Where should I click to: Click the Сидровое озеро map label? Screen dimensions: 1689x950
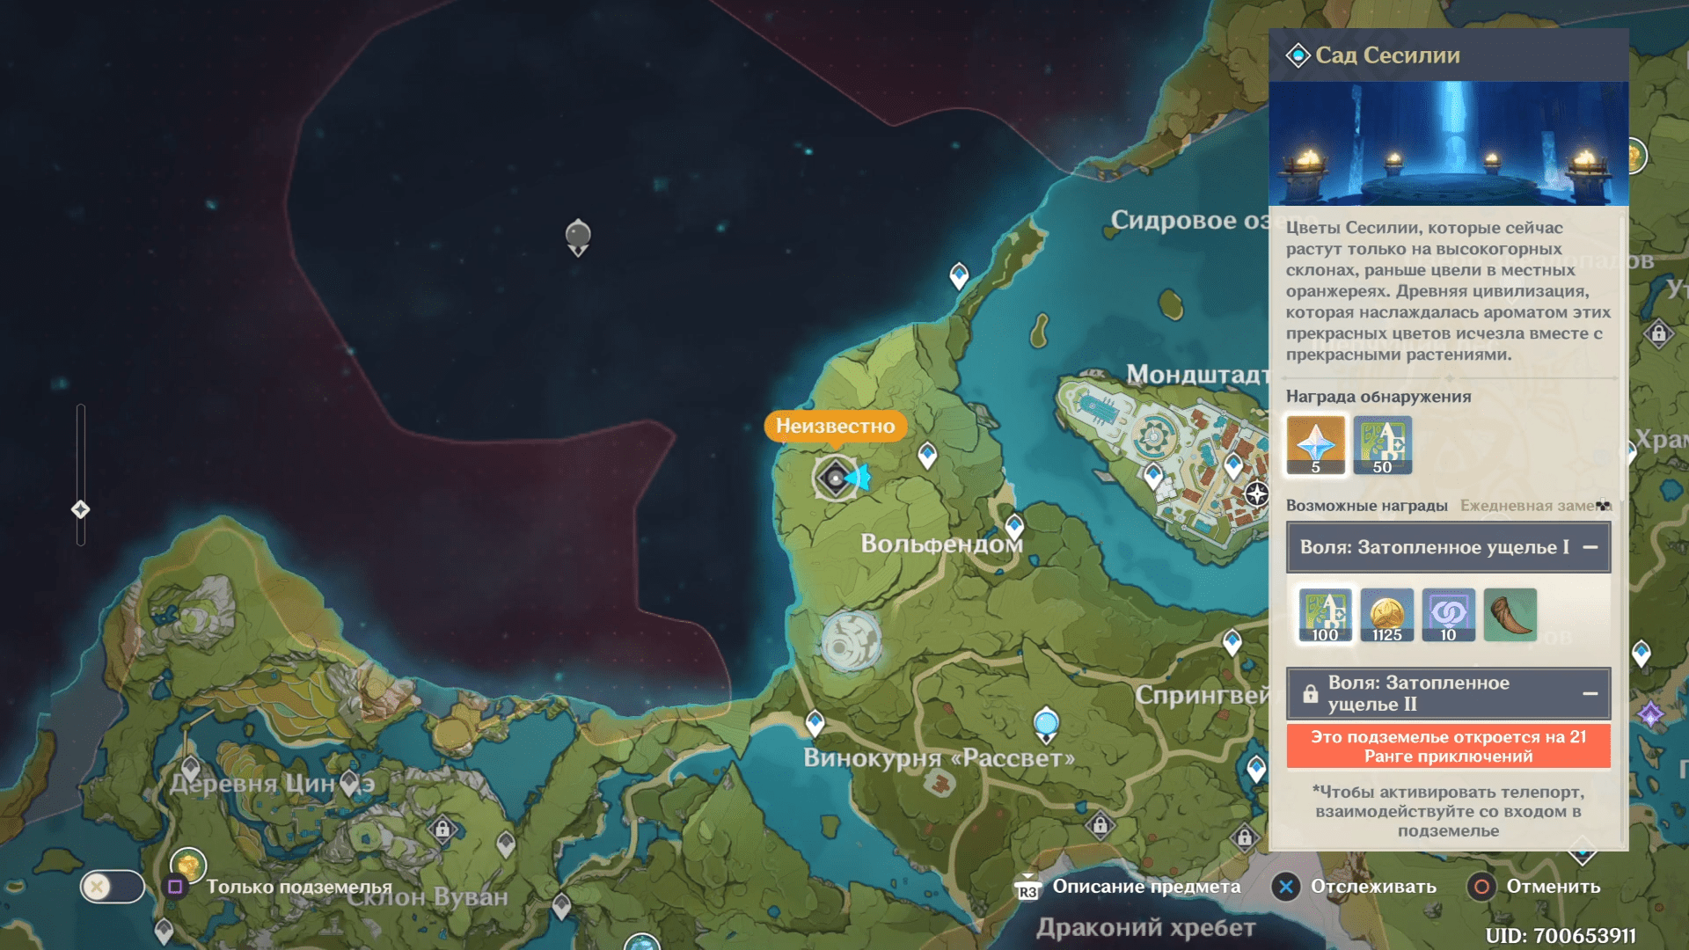(1189, 220)
